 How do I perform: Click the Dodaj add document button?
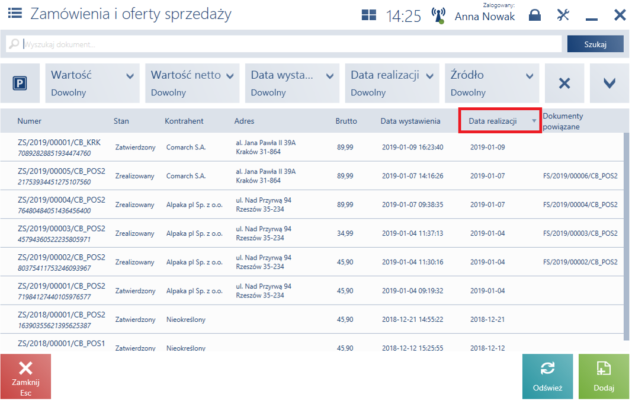coord(604,376)
